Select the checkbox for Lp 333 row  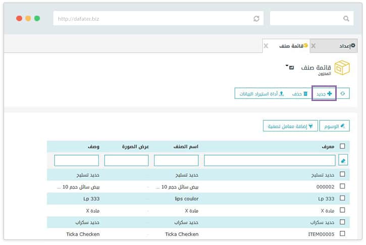343,199
